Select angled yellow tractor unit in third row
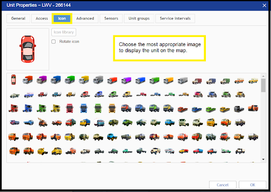This screenshot has width=271, height=192. pyautogui.click(x=56, y=108)
